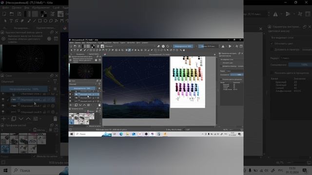
Task: Toggle Добавить в палитру checkbox
Action: (x=221, y=66)
